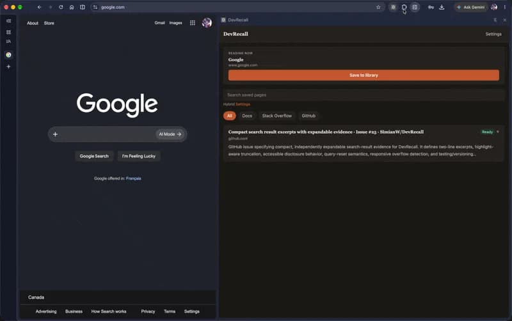512x321 pixels.
Task: Open the password key icon in toolbar
Action: coord(431,7)
